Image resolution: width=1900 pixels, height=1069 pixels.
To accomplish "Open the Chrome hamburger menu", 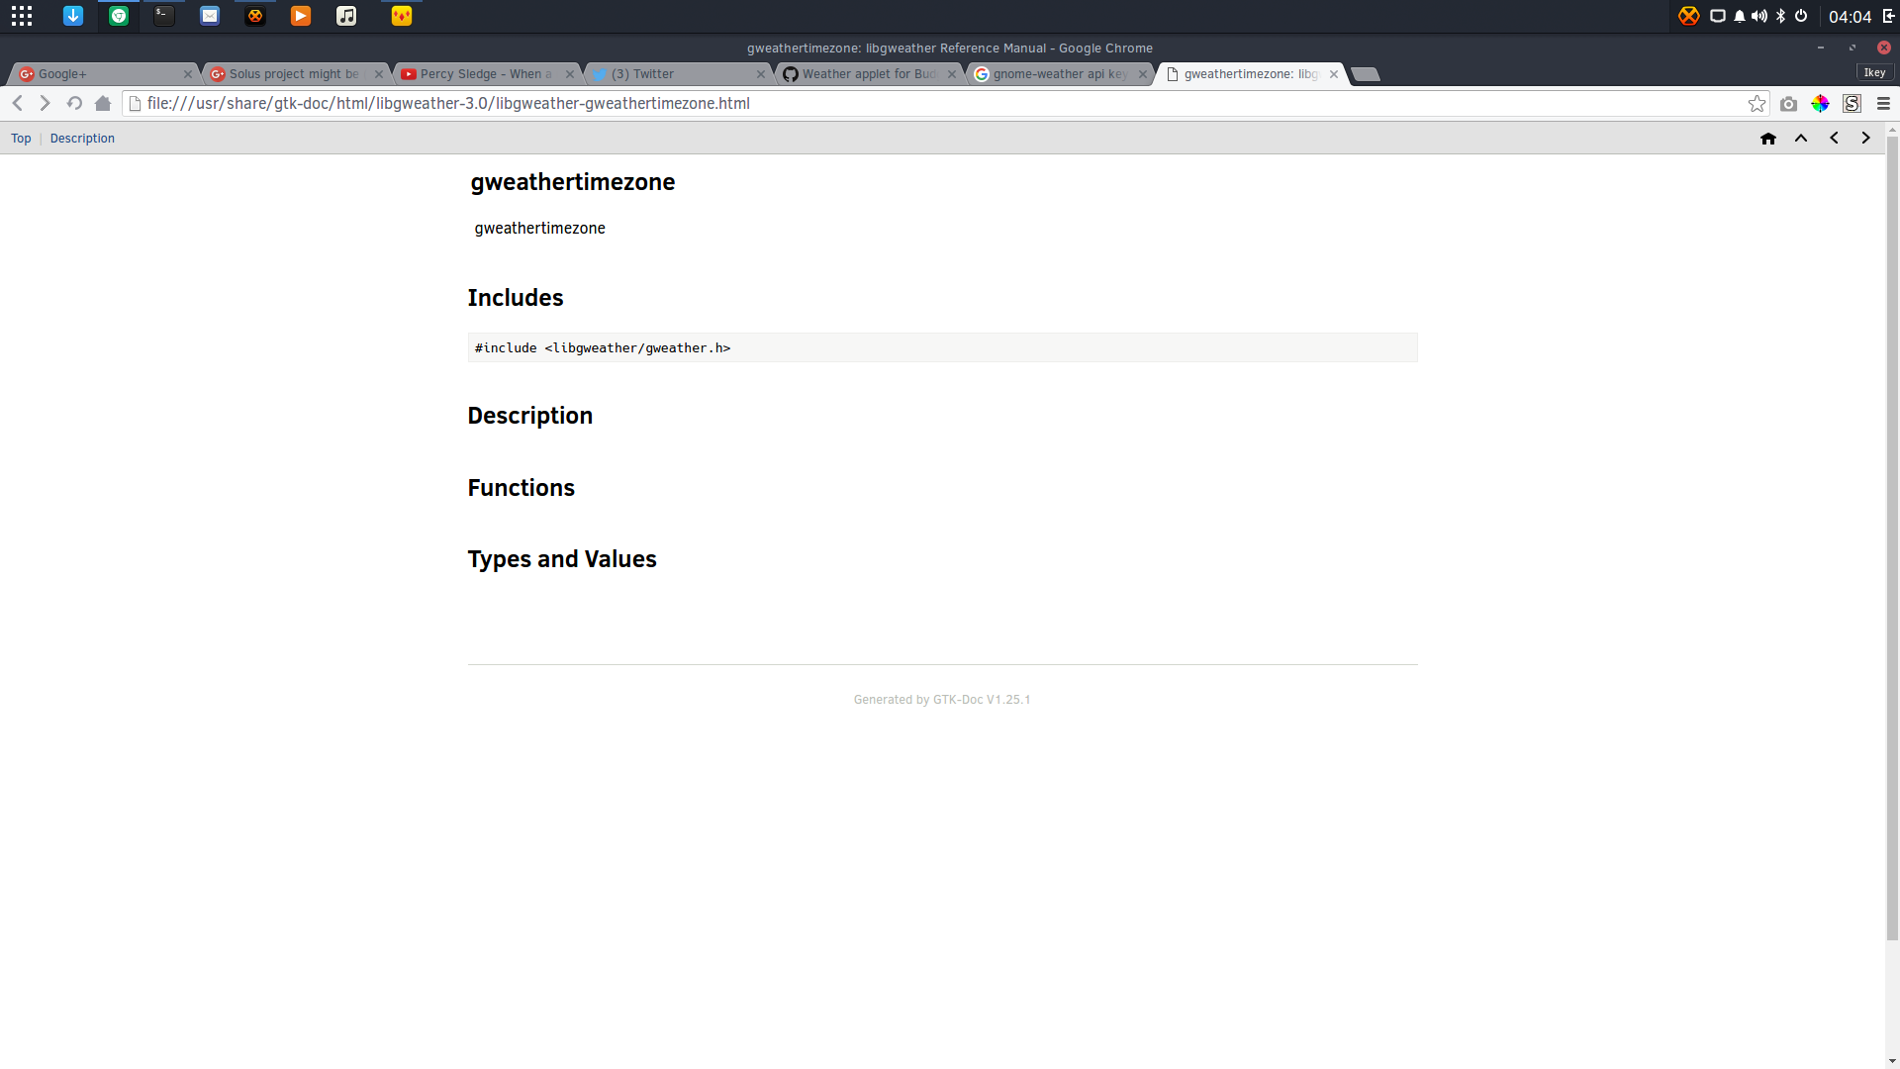I will (x=1883, y=103).
